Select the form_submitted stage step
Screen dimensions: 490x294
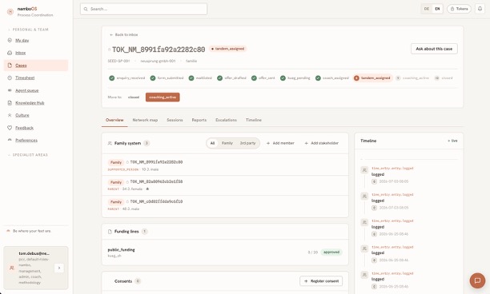(x=167, y=78)
